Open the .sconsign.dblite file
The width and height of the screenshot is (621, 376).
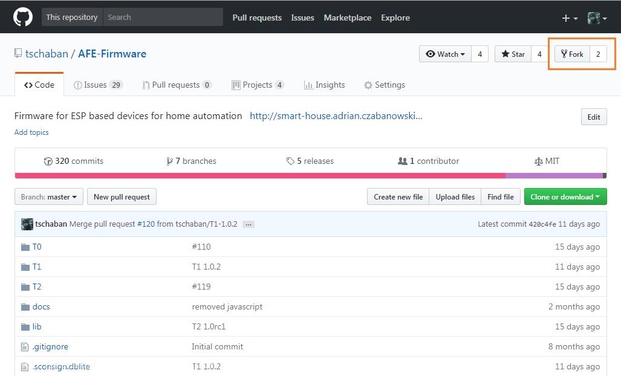[61, 366]
